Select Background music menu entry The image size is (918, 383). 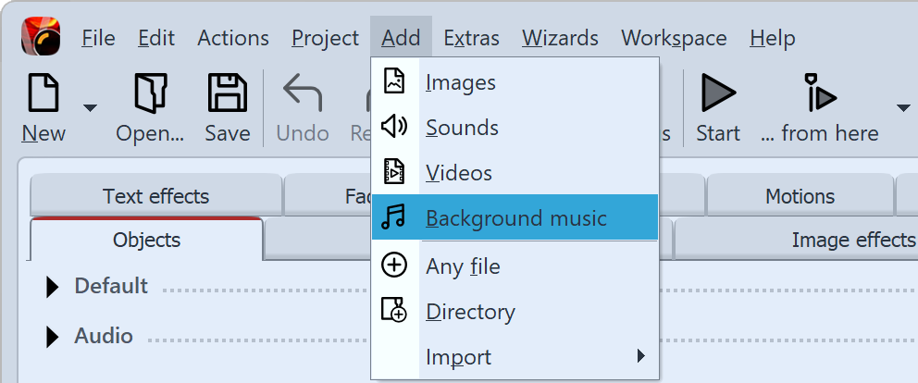pyautogui.click(x=515, y=218)
